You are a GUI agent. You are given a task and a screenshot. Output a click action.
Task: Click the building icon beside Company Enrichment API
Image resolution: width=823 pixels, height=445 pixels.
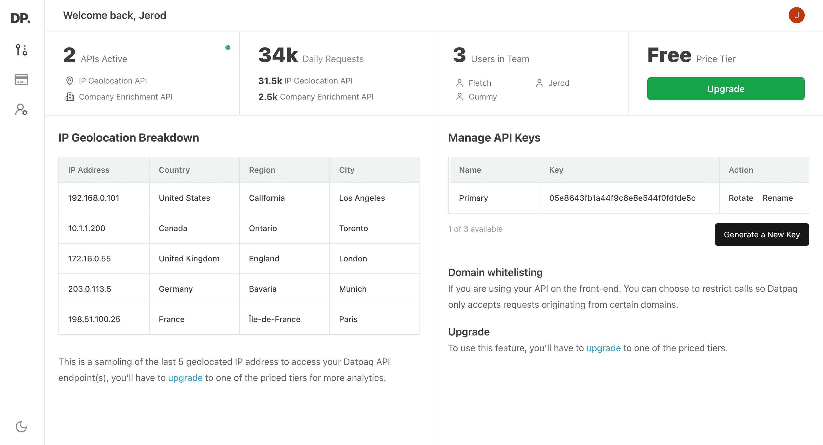(x=70, y=97)
